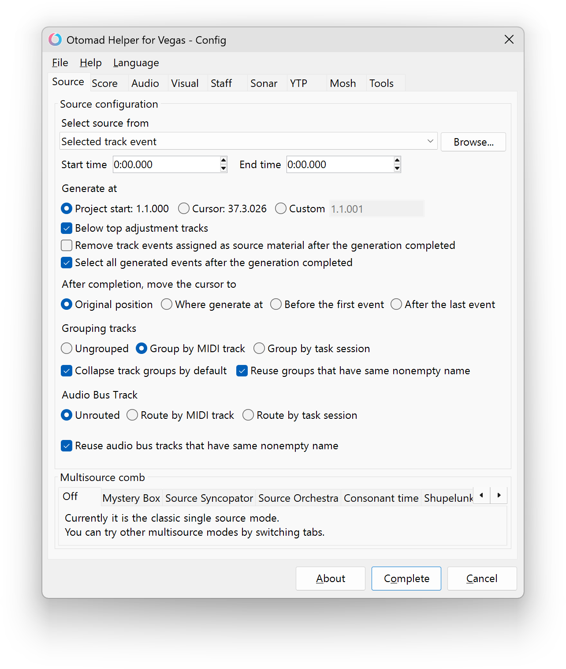Decrease Start time with down arrow
566x669 pixels.
pos(223,169)
